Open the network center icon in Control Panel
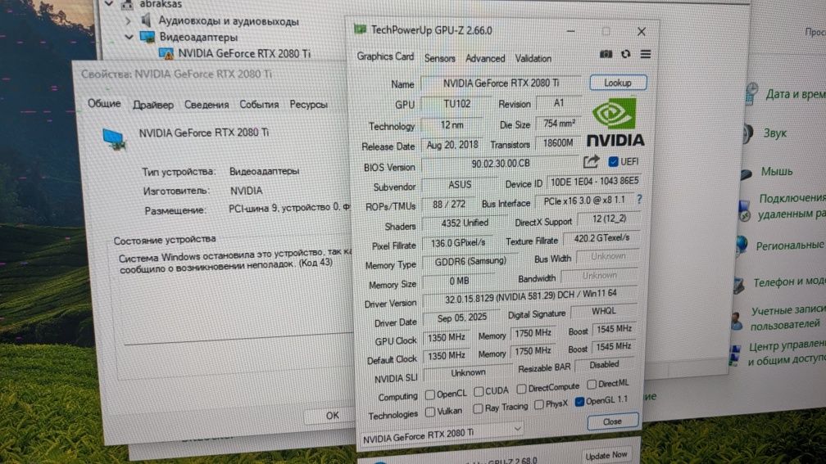Image resolution: width=826 pixels, height=464 pixels. point(734,354)
